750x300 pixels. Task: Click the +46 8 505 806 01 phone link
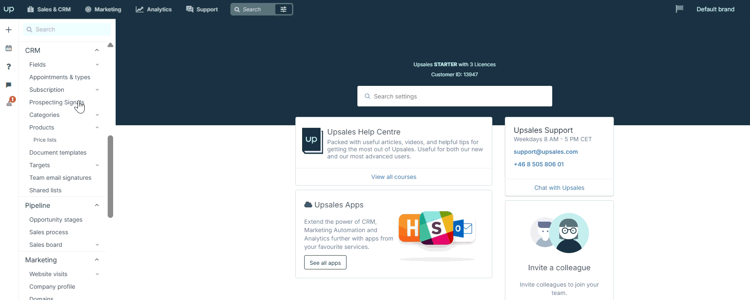point(538,164)
